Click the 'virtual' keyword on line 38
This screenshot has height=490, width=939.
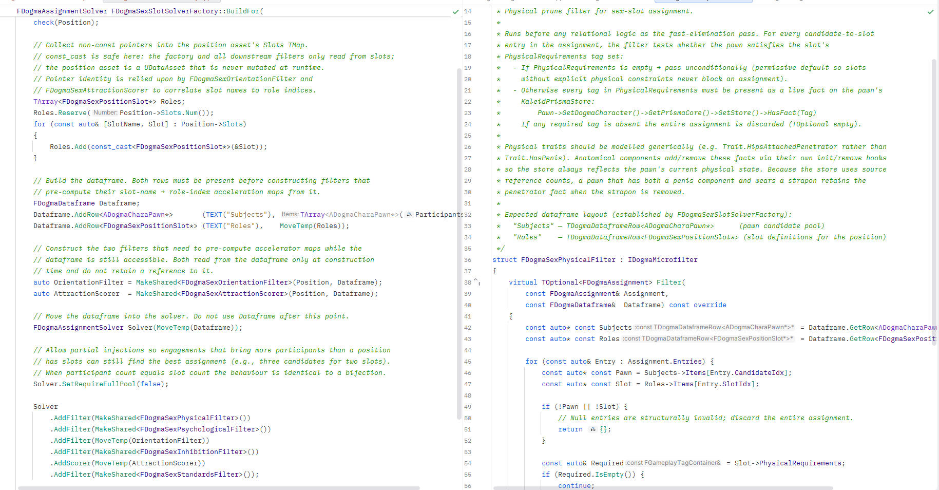point(523,282)
